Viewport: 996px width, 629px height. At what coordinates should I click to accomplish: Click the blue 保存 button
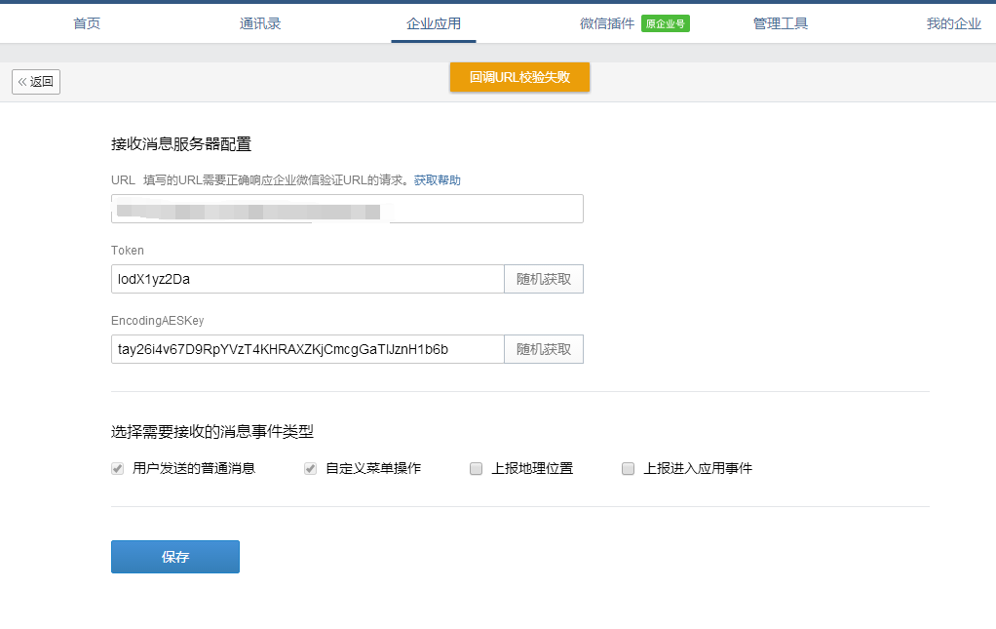[x=175, y=557]
